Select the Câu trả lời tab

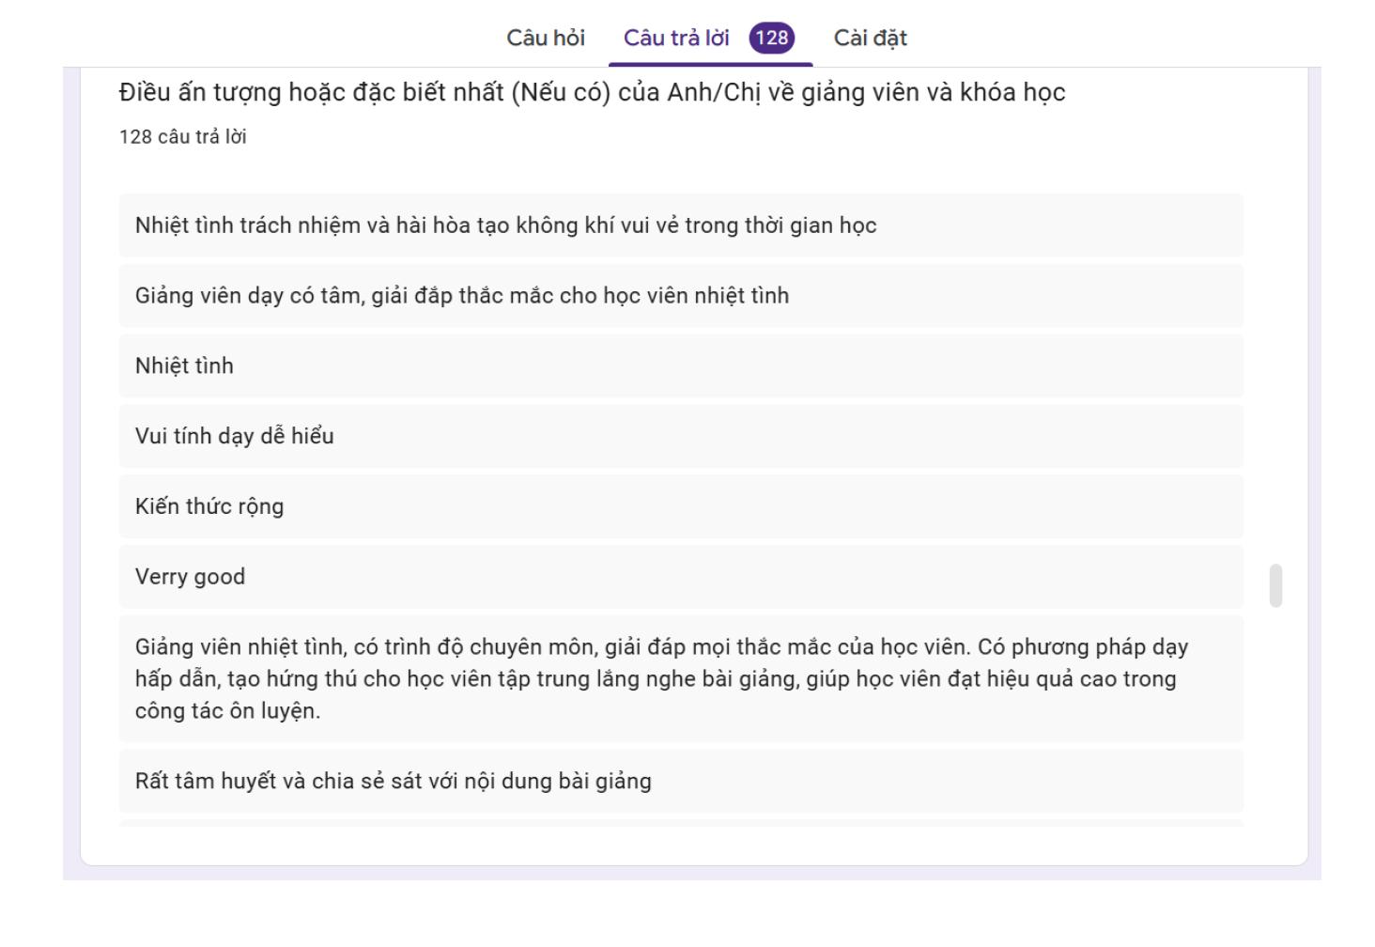(676, 38)
